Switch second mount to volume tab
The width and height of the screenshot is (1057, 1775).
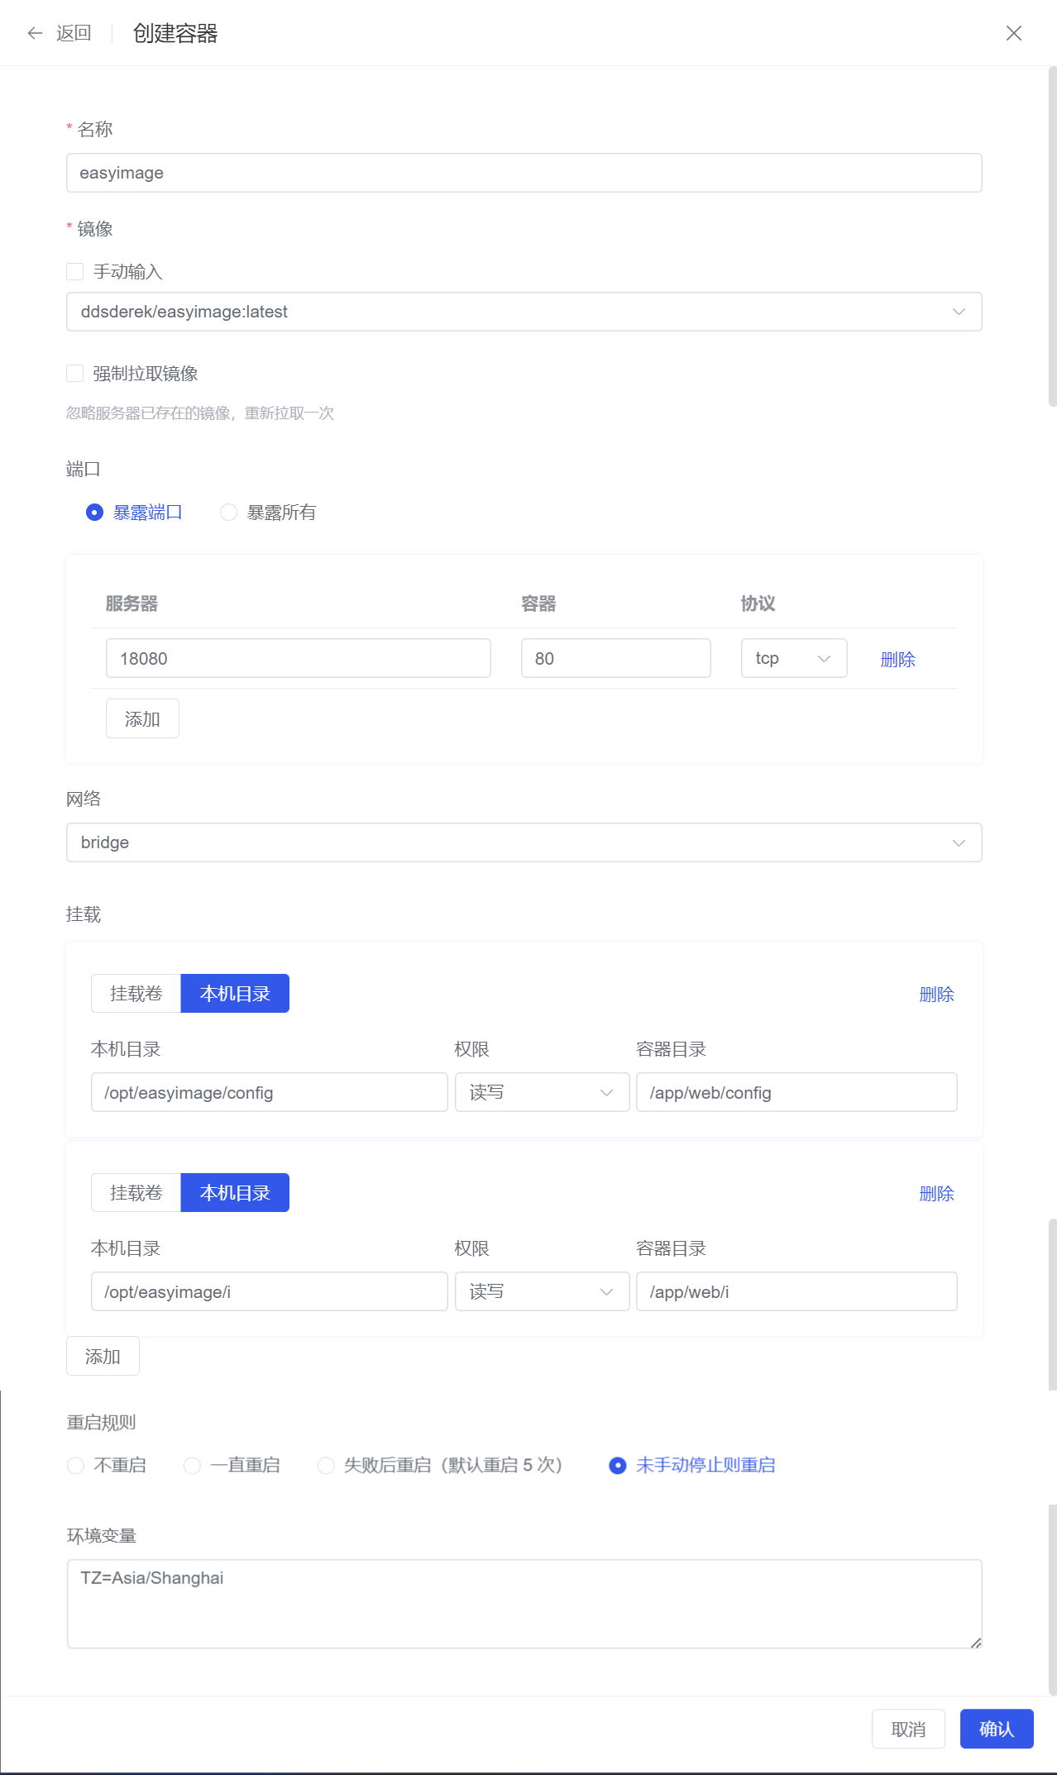(136, 1193)
